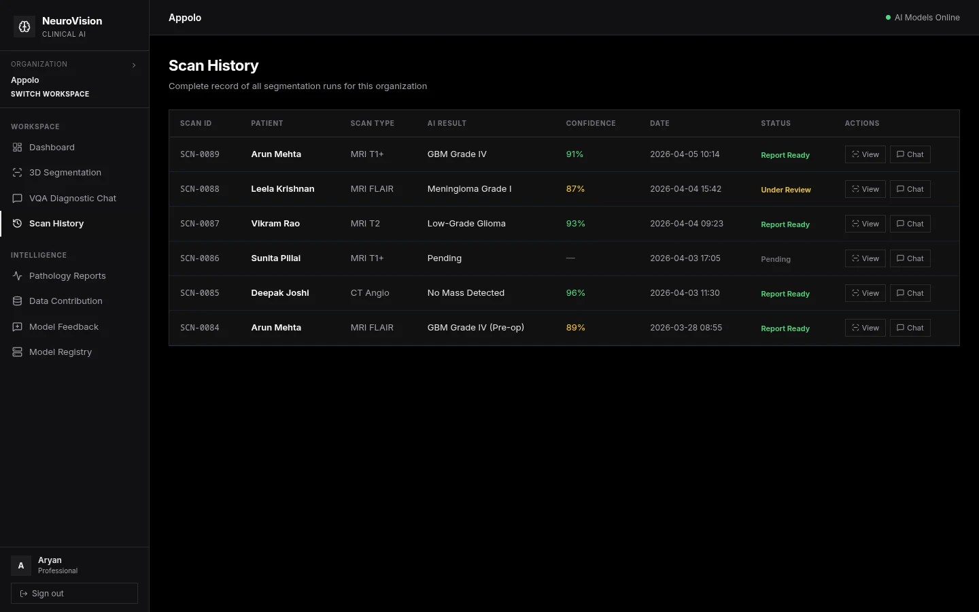Open Chat for scan SCN-0085
979x612 pixels.
click(x=910, y=293)
